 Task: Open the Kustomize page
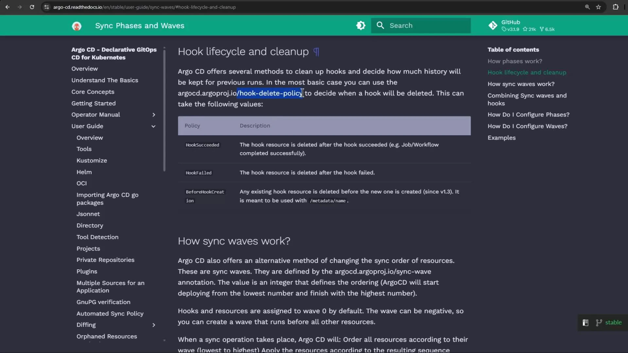click(92, 160)
